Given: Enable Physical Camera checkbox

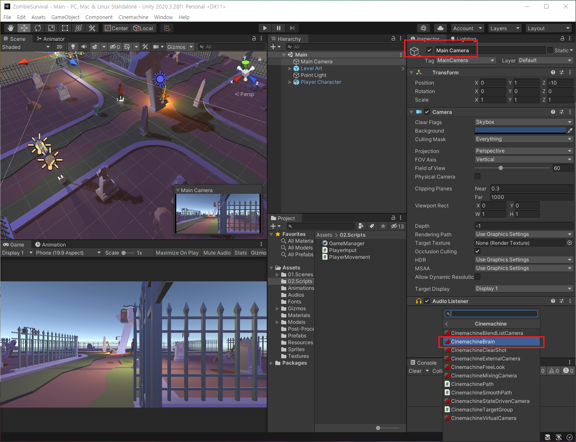Looking at the screenshot, I should pos(477,176).
